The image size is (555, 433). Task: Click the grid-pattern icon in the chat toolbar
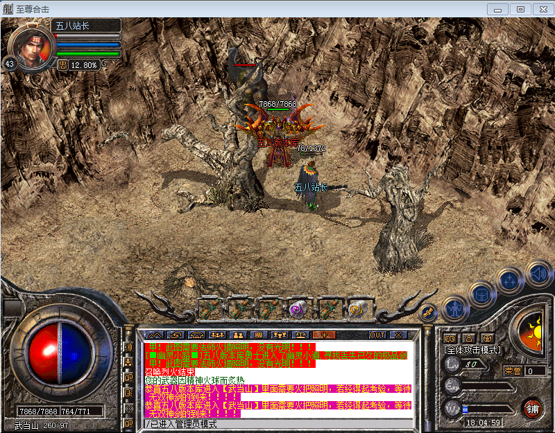pos(259,335)
